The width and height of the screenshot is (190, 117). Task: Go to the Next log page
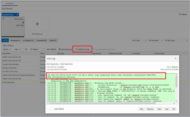coord(159,109)
